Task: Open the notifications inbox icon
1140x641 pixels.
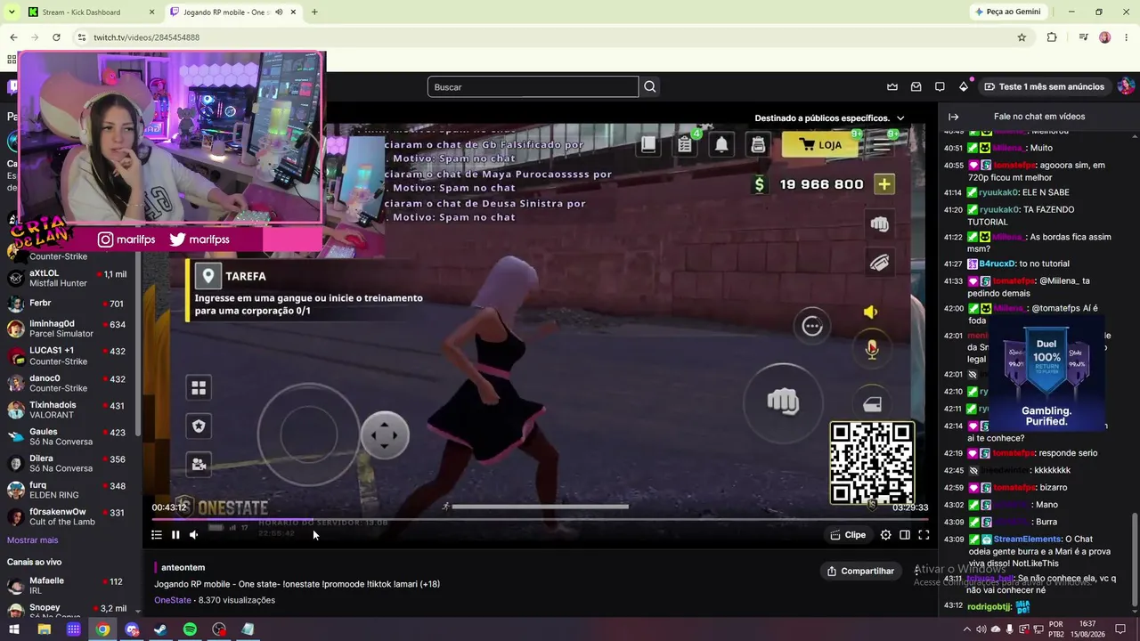Action: point(916,86)
